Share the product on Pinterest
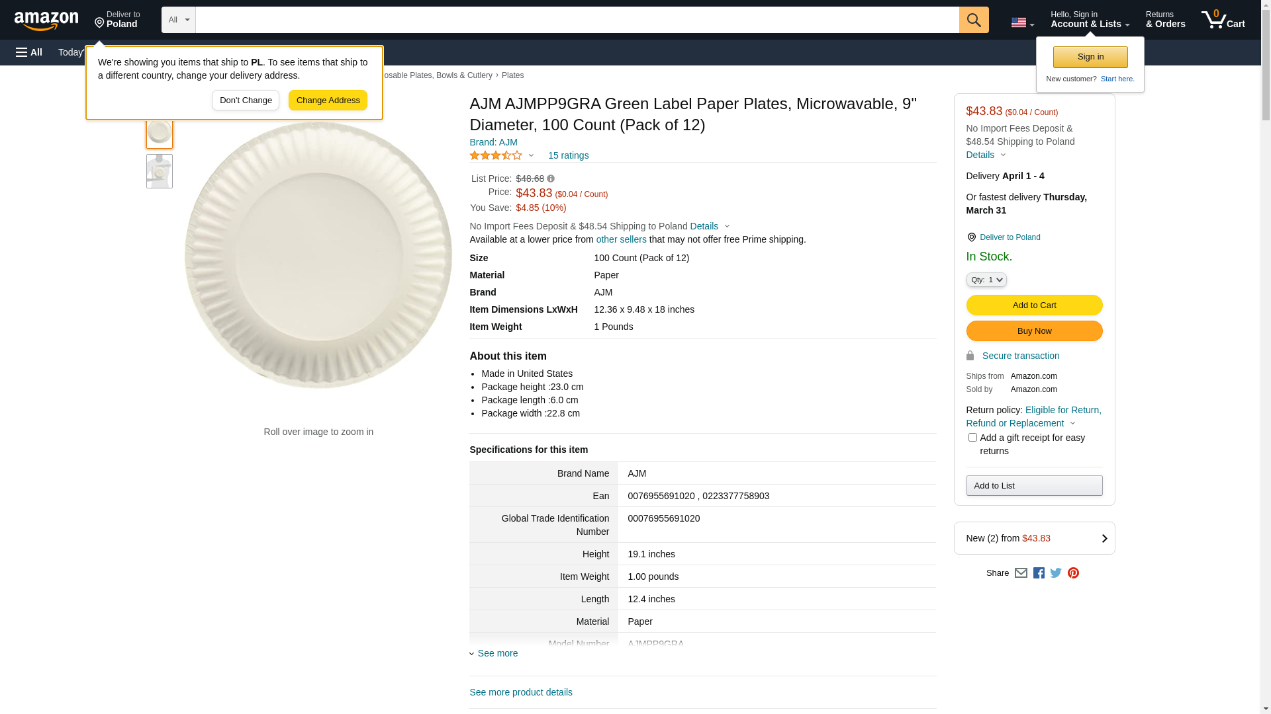 [1073, 573]
